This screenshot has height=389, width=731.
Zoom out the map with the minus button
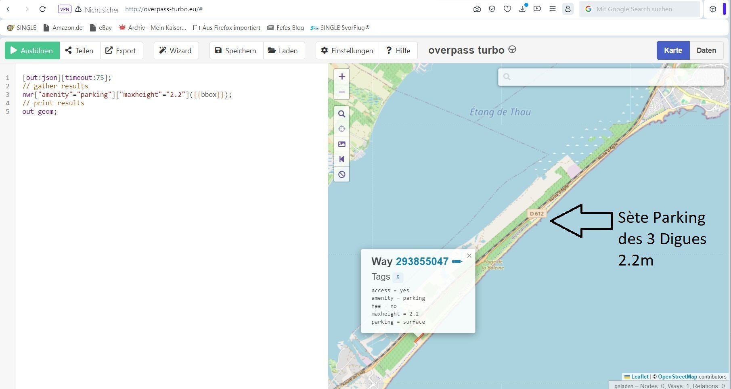tap(341, 92)
